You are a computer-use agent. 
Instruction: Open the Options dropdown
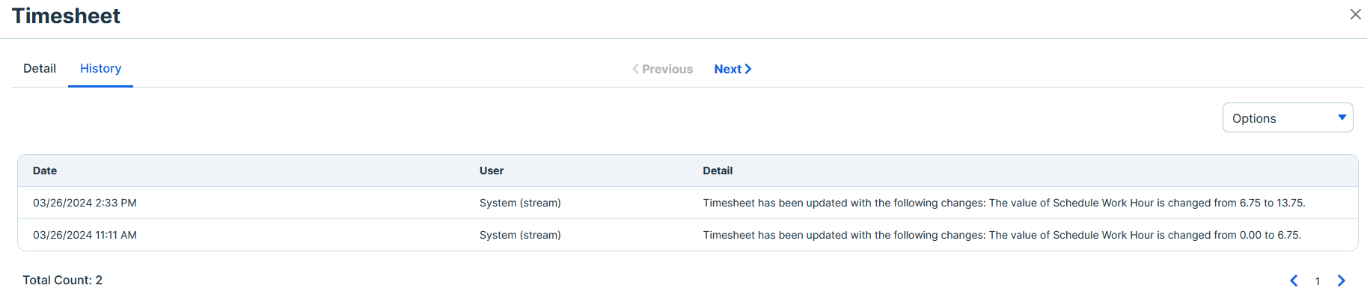coord(1288,117)
